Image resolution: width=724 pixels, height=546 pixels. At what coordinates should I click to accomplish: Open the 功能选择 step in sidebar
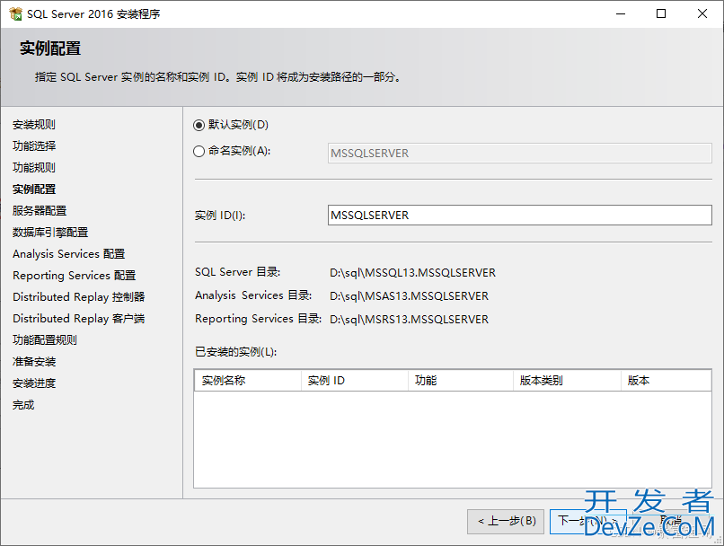click(34, 145)
